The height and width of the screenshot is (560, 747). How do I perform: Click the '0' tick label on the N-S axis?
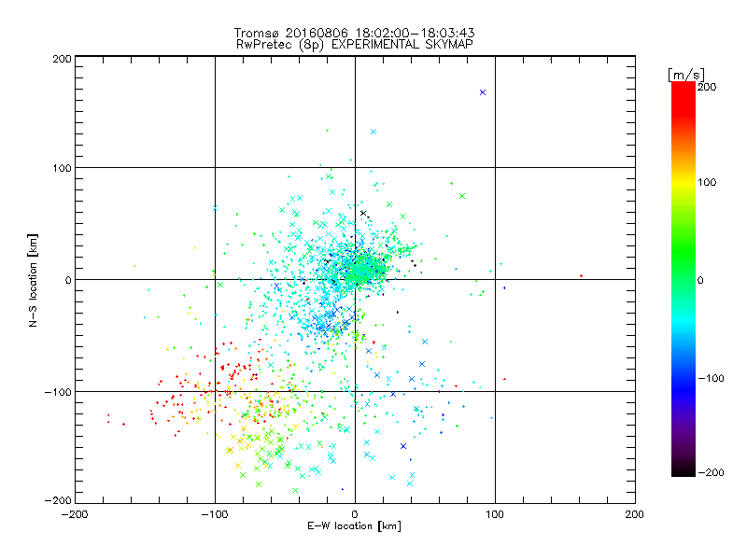point(68,280)
